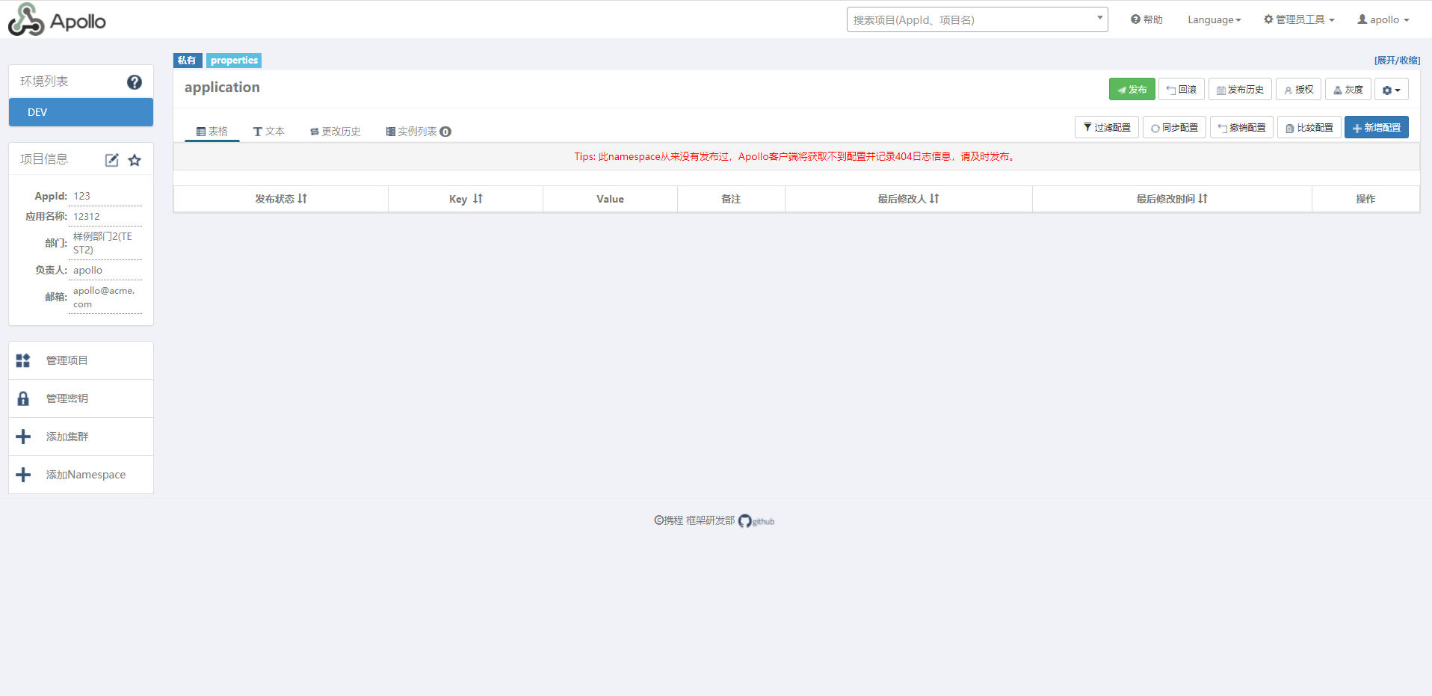Viewport: 1432px width, 696px height.
Task: Expand the 管理员工具 admin tools menu
Action: (x=1299, y=19)
